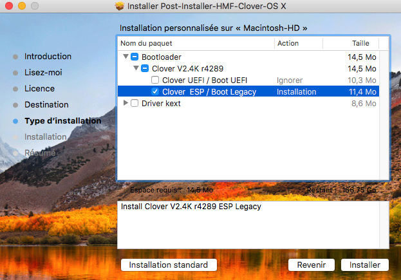Enable the Clover UEFI / Boot UEFI checkbox
Image resolution: width=401 pixels, height=280 pixels.
(x=155, y=80)
